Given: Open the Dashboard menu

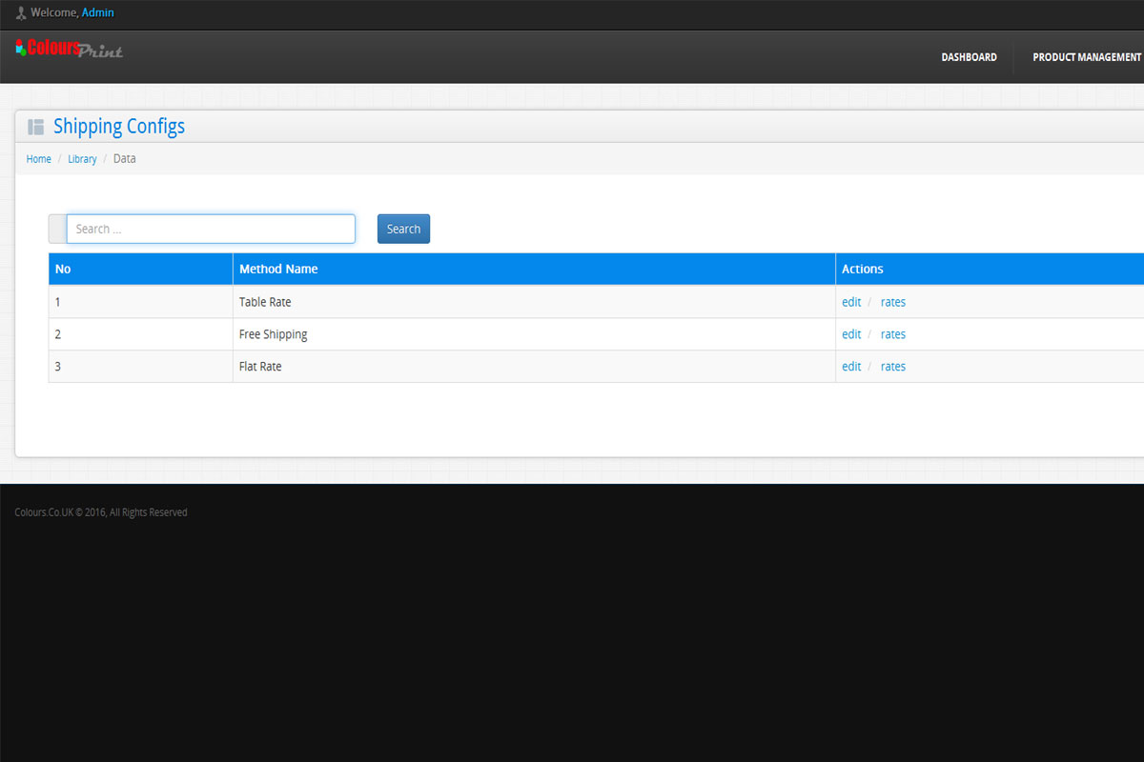Looking at the screenshot, I should pos(969,57).
